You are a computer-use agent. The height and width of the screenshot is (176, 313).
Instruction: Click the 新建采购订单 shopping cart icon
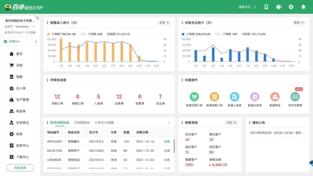(x=194, y=97)
